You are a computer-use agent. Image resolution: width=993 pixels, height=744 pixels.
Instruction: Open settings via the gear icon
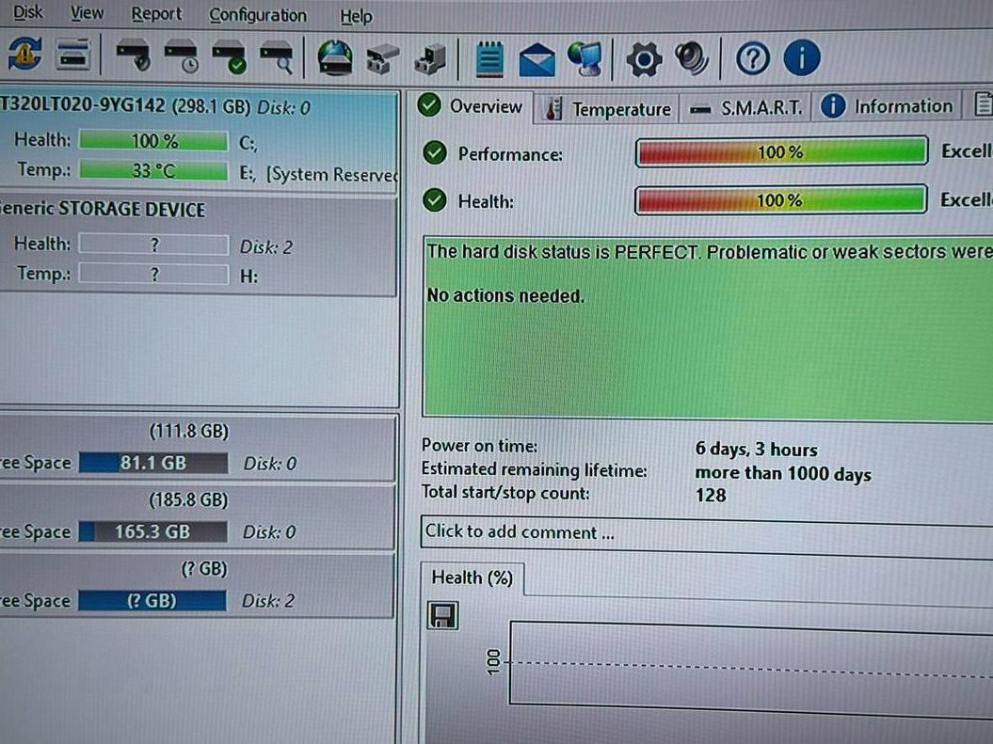click(644, 59)
